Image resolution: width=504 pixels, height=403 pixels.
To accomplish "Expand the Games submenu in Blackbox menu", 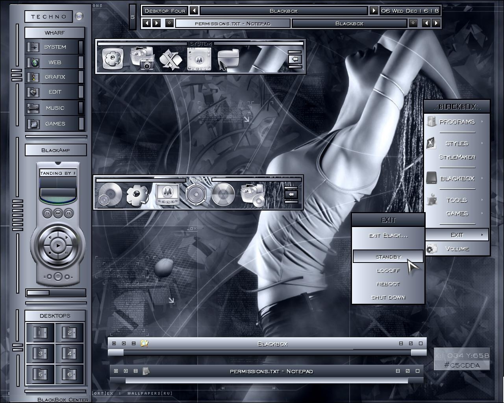I will (457, 213).
